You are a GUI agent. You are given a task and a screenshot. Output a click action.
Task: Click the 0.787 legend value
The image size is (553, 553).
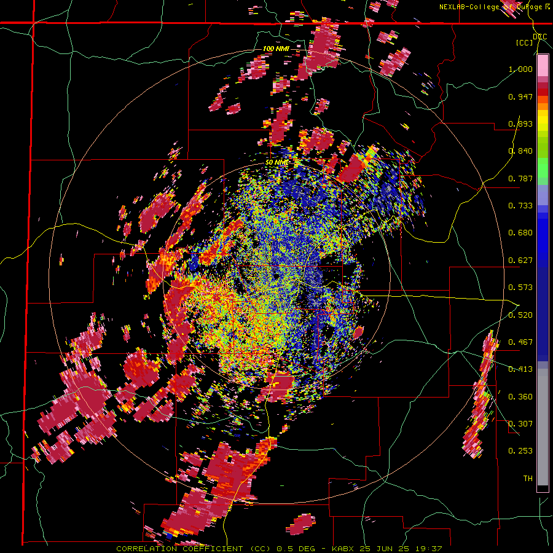pos(520,178)
